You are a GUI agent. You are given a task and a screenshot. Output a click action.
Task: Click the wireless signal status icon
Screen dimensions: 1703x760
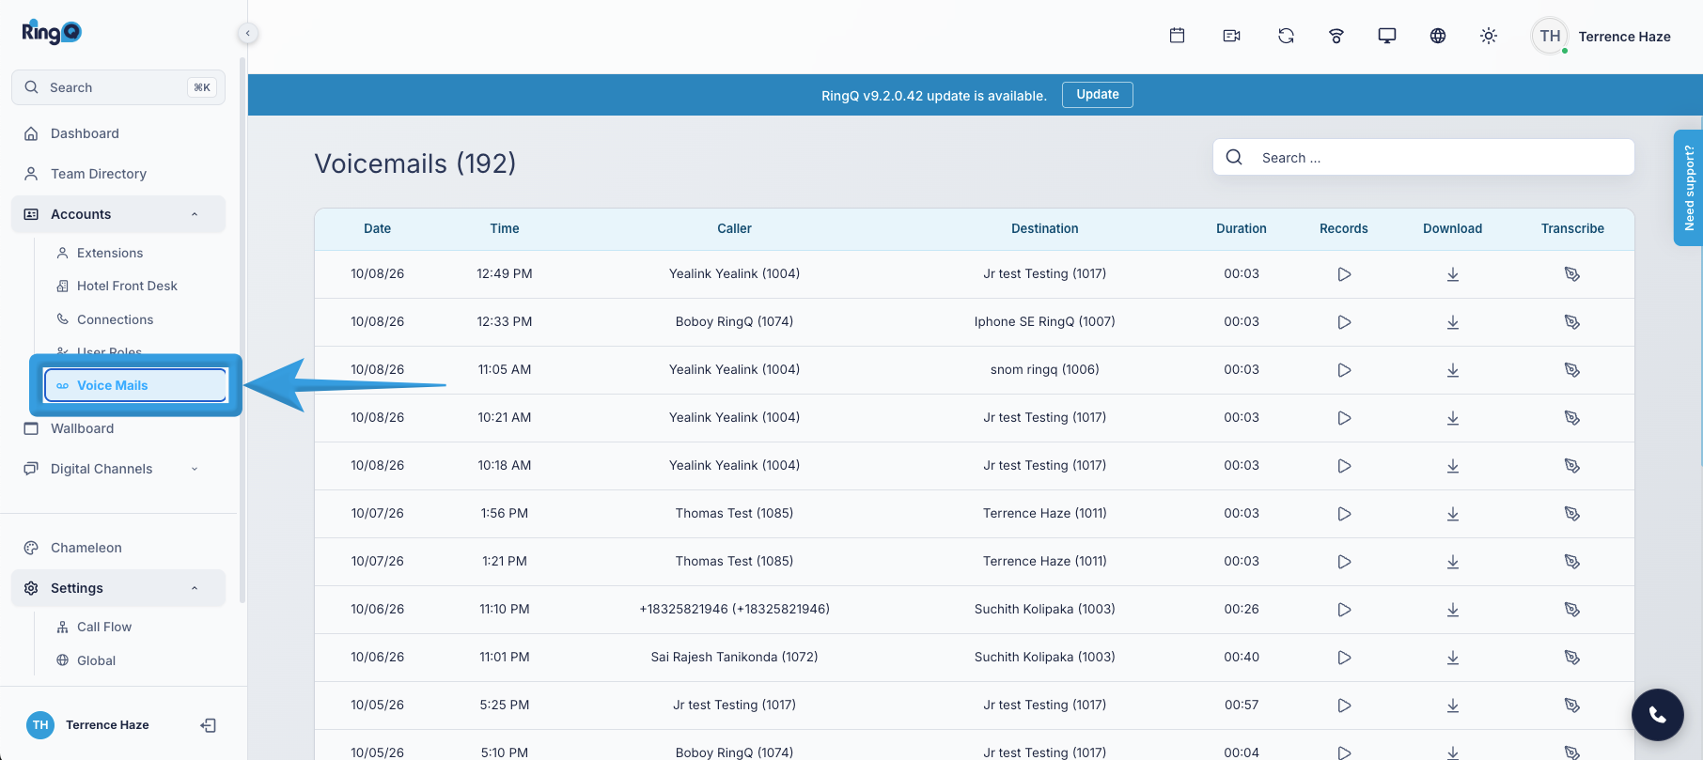pos(1336,36)
